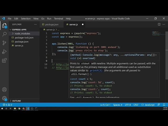Viewport: 168px width, 126px height.
Task: Open Chrome from the taskbar
Action: pyautogui.click(x=19, y=108)
